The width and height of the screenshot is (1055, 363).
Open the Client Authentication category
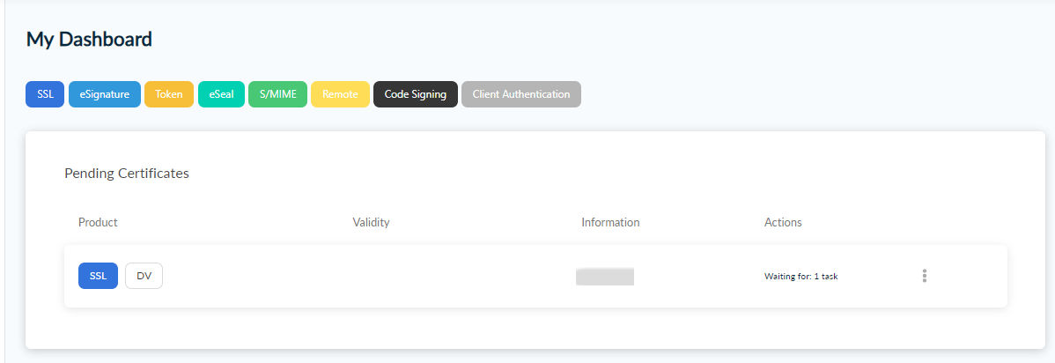pos(521,94)
